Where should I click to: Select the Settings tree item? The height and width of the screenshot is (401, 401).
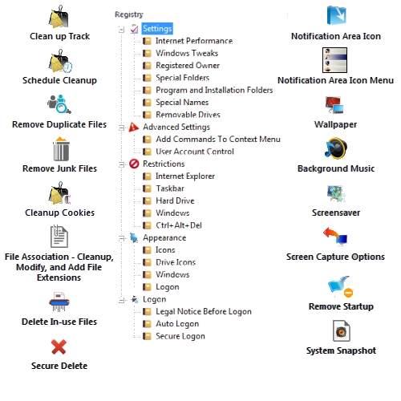click(x=157, y=28)
